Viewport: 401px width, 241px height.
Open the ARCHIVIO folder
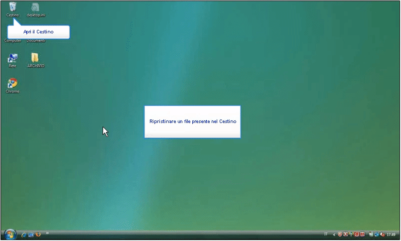tap(35, 59)
